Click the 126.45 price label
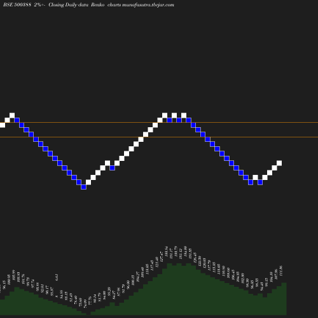Screen dimensions: 318x318 [195, 258]
